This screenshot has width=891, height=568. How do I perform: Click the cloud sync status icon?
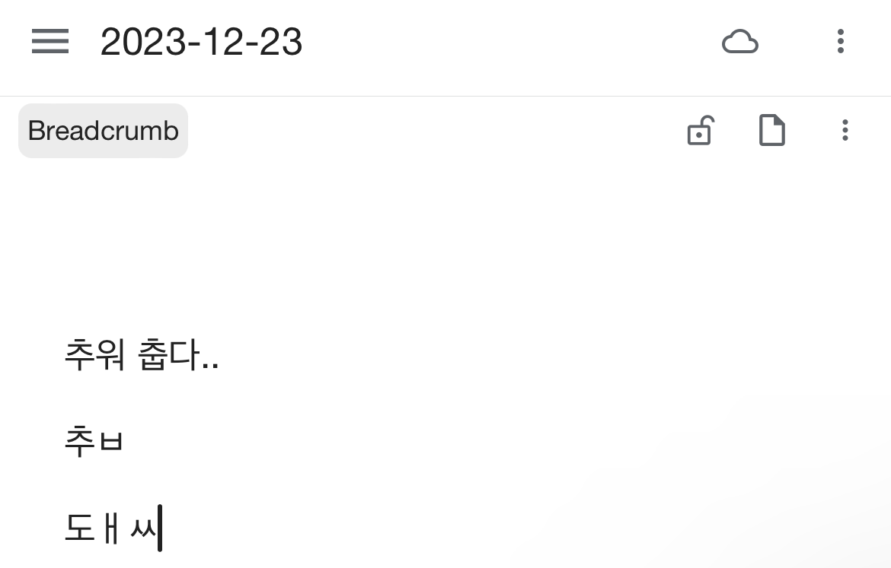(x=739, y=42)
